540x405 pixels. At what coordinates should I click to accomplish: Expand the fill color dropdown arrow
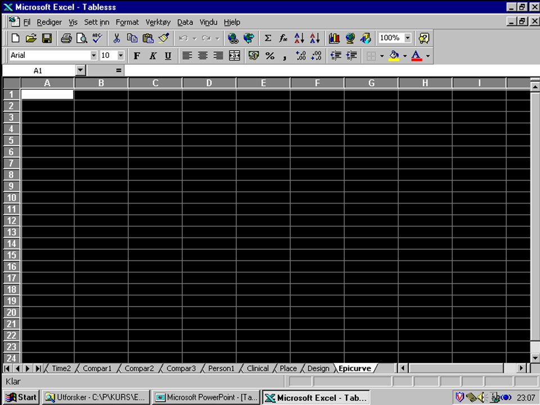[x=405, y=56]
